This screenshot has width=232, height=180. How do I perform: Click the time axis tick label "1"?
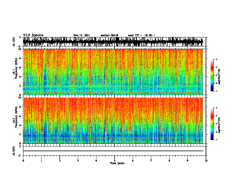(41, 161)
